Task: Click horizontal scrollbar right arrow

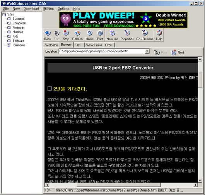Action: [x=196, y=185]
